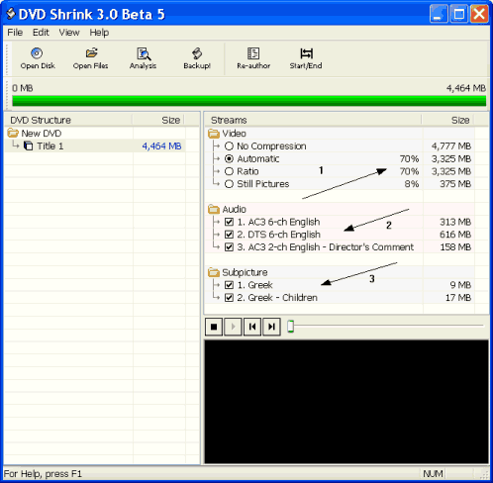
Task: Switch to Re-author mode
Action: coord(253,58)
